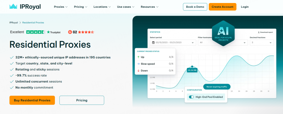283x114 pixels.
Task: Click the green Up arrow status icon
Action: point(138,57)
